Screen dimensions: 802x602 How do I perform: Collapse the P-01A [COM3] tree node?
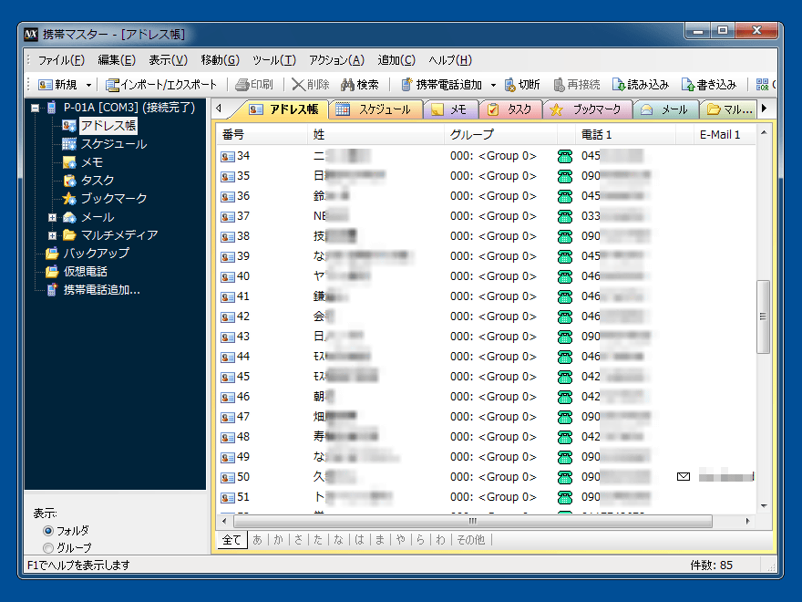pyautogui.click(x=35, y=108)
